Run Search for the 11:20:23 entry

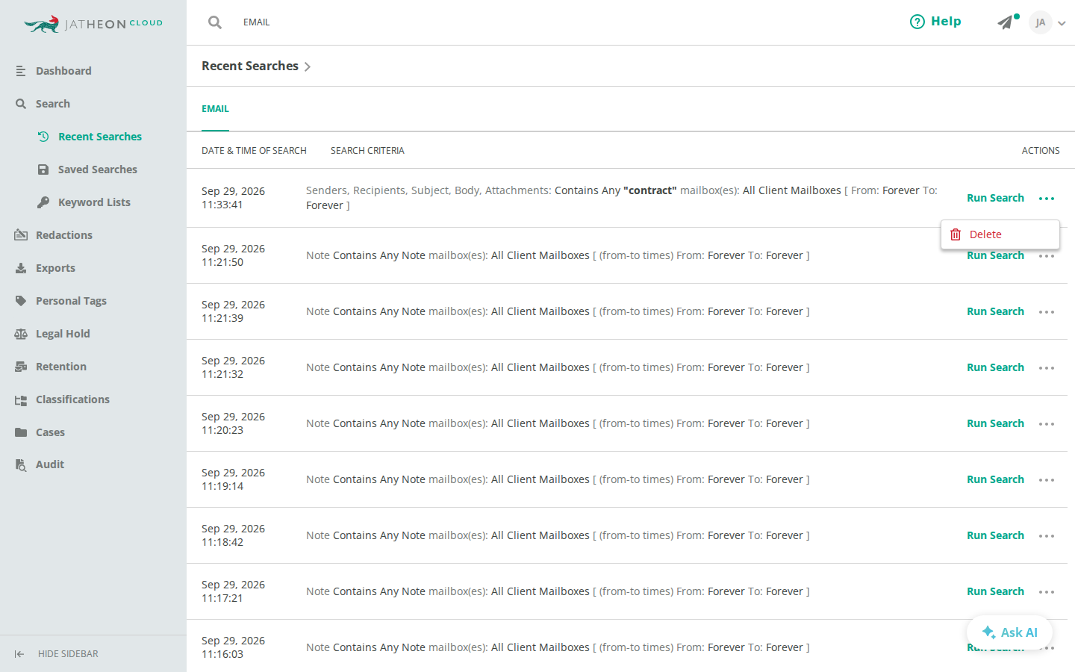pos(995,423)
